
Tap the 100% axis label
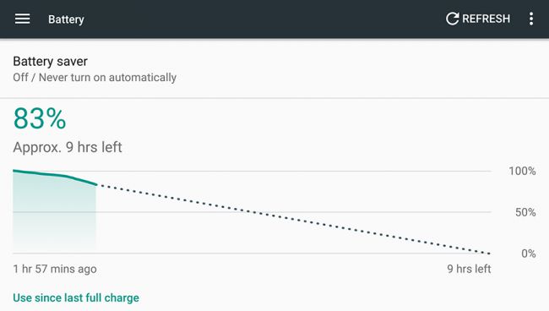522,171
